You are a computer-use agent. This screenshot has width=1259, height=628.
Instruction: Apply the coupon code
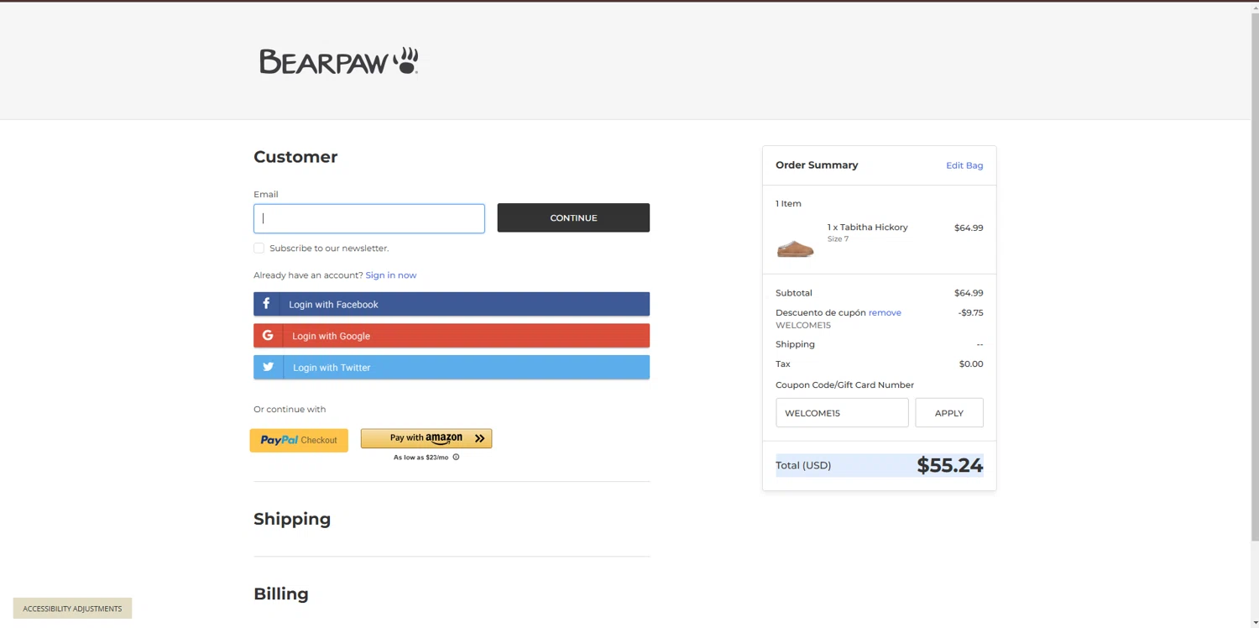949,413
